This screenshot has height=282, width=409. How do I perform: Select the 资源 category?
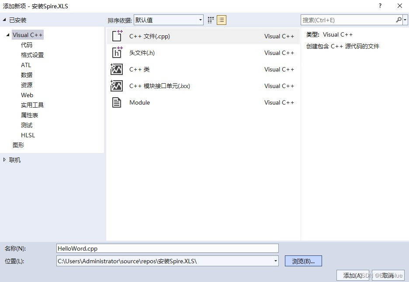[27, 85]
